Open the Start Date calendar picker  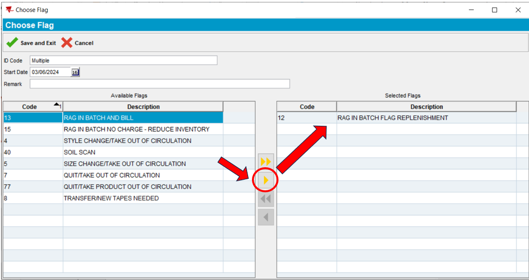click(x=75, y=72)
